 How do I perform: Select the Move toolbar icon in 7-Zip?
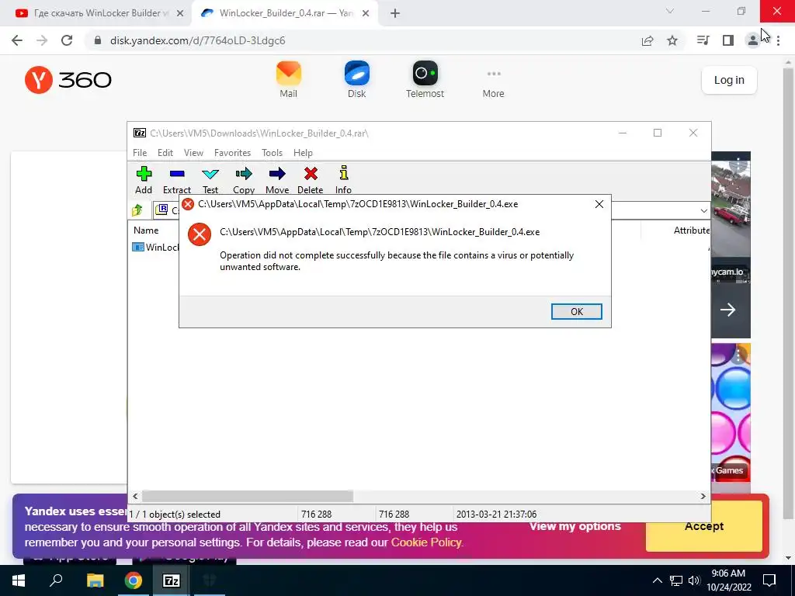[x=277, y=180]
